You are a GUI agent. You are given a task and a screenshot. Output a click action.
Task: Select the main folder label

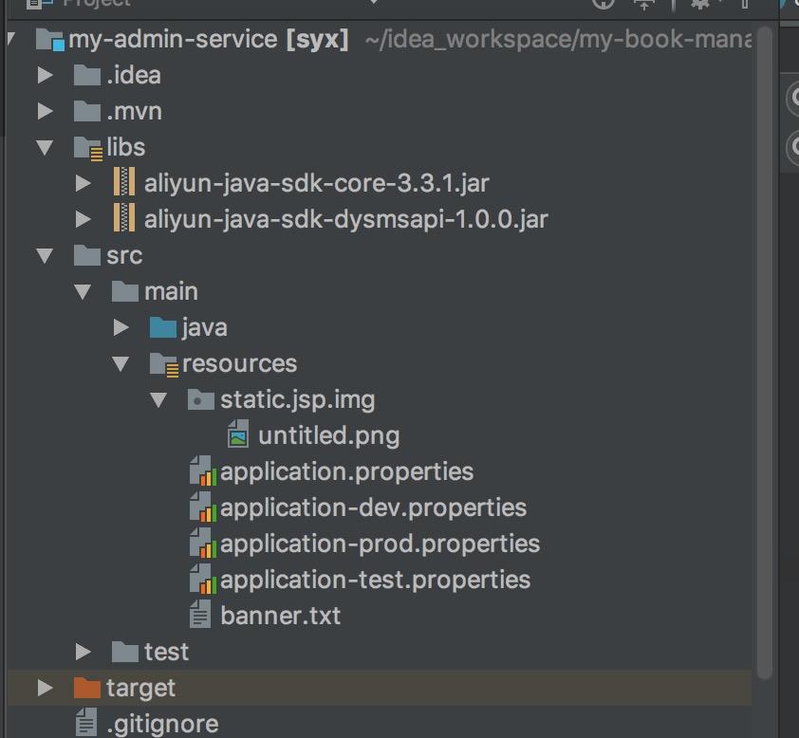171,291
